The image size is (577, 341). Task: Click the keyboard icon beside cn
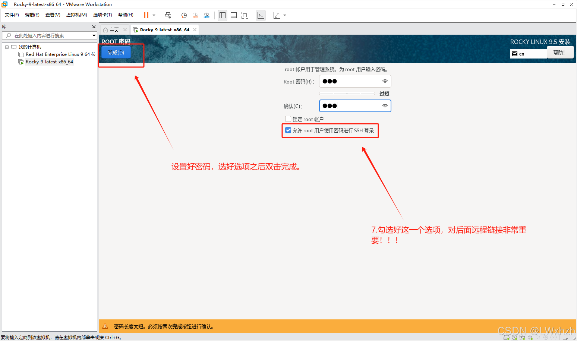tap(514, 54)
